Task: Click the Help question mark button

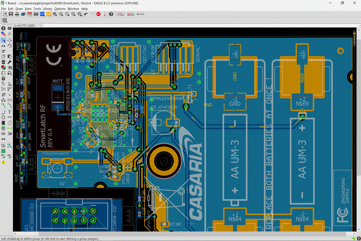Action: 111,14
